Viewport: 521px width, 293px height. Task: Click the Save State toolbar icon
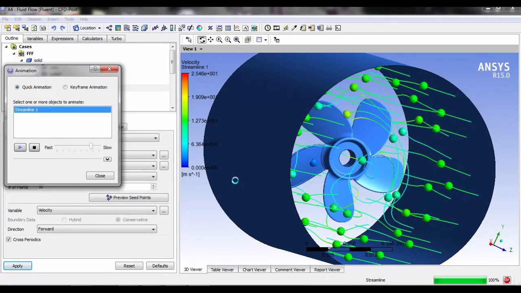(25, 28)
